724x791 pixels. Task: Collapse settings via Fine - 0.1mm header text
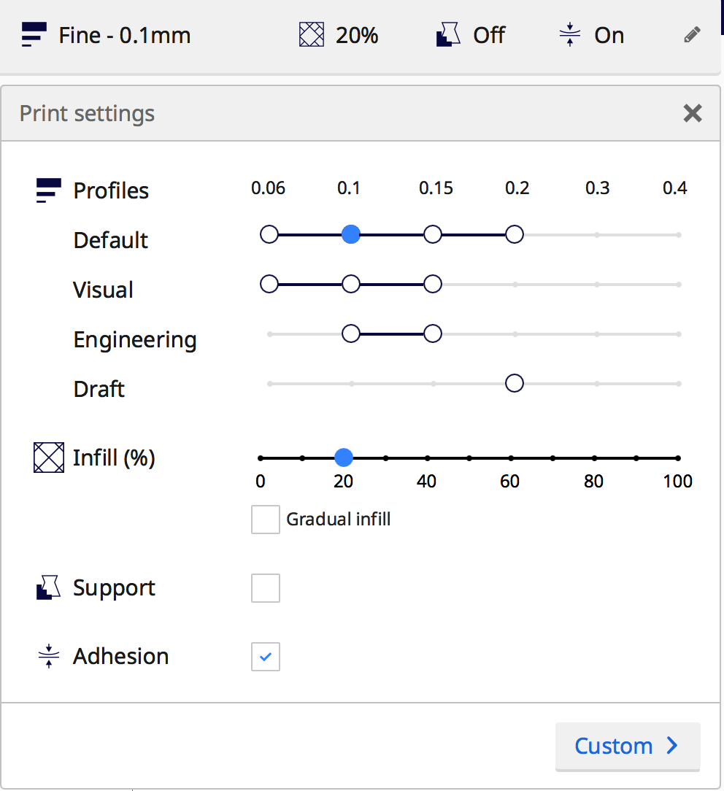125,35
